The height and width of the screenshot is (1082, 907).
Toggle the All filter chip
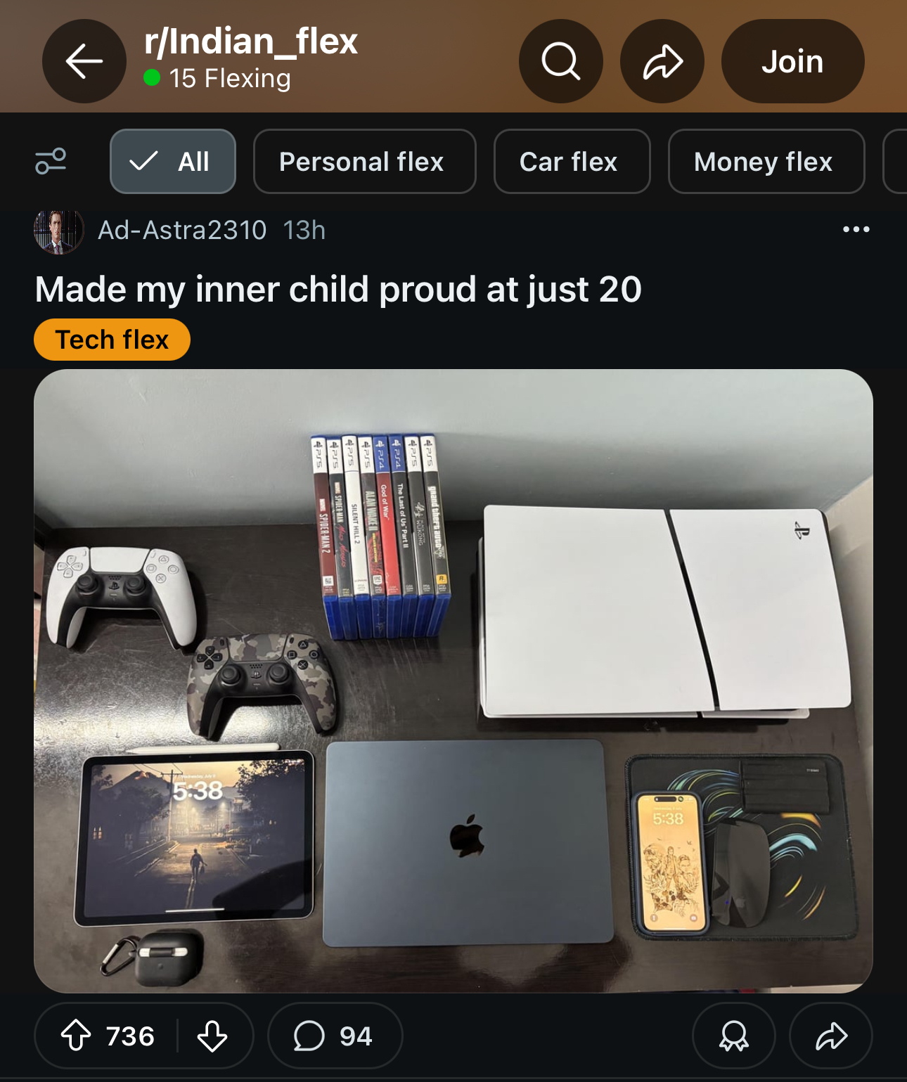(173, 161)
